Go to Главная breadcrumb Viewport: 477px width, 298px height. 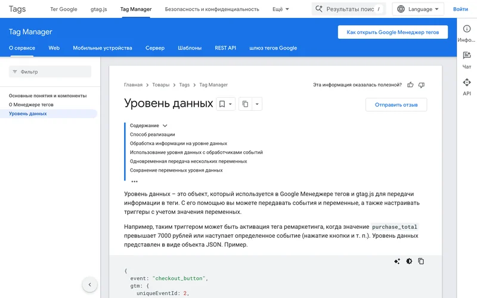coord(133,85)
